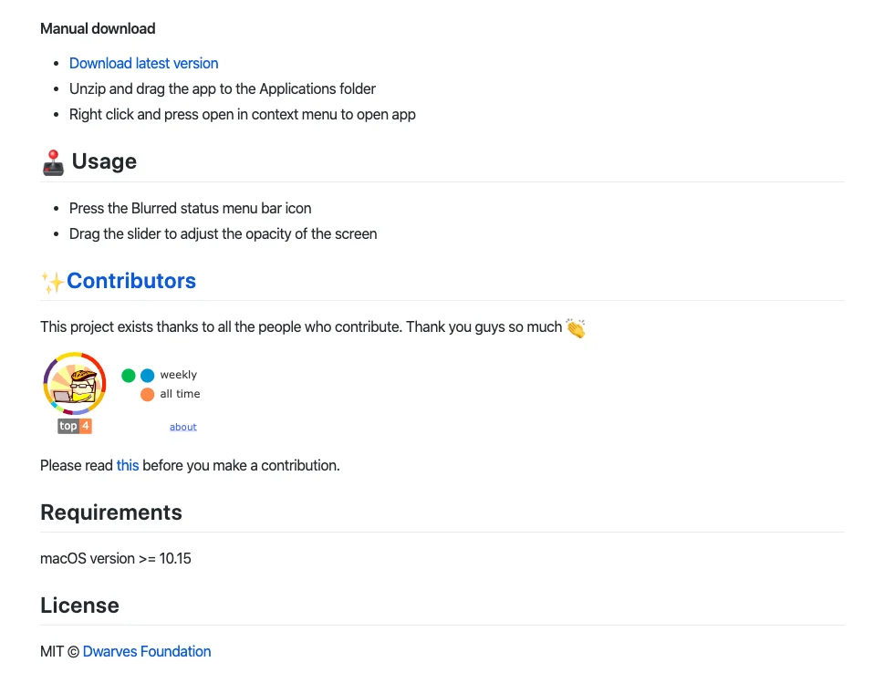Click the macOS version requirement text
884x683 pixels.
tap(116, 558)
